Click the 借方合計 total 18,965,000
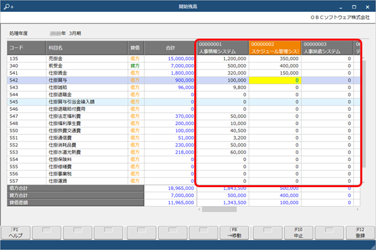The image size is (376, 250). tap(180, 188)
